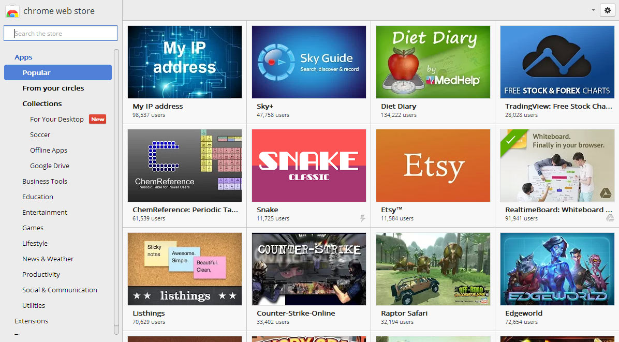Click the Raptor Safari title text
This screenshot has width=619, height=342.
pyautogui.click(x=404, y=313)
